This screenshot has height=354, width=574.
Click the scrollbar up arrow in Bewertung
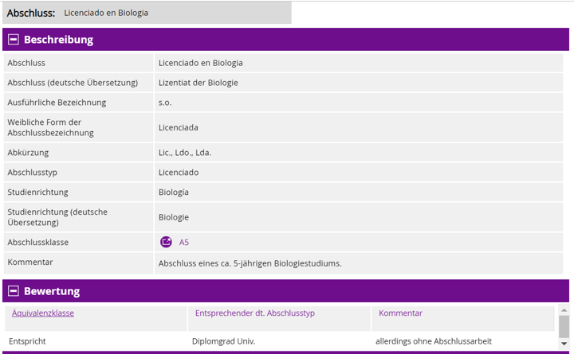coord(564,310)
